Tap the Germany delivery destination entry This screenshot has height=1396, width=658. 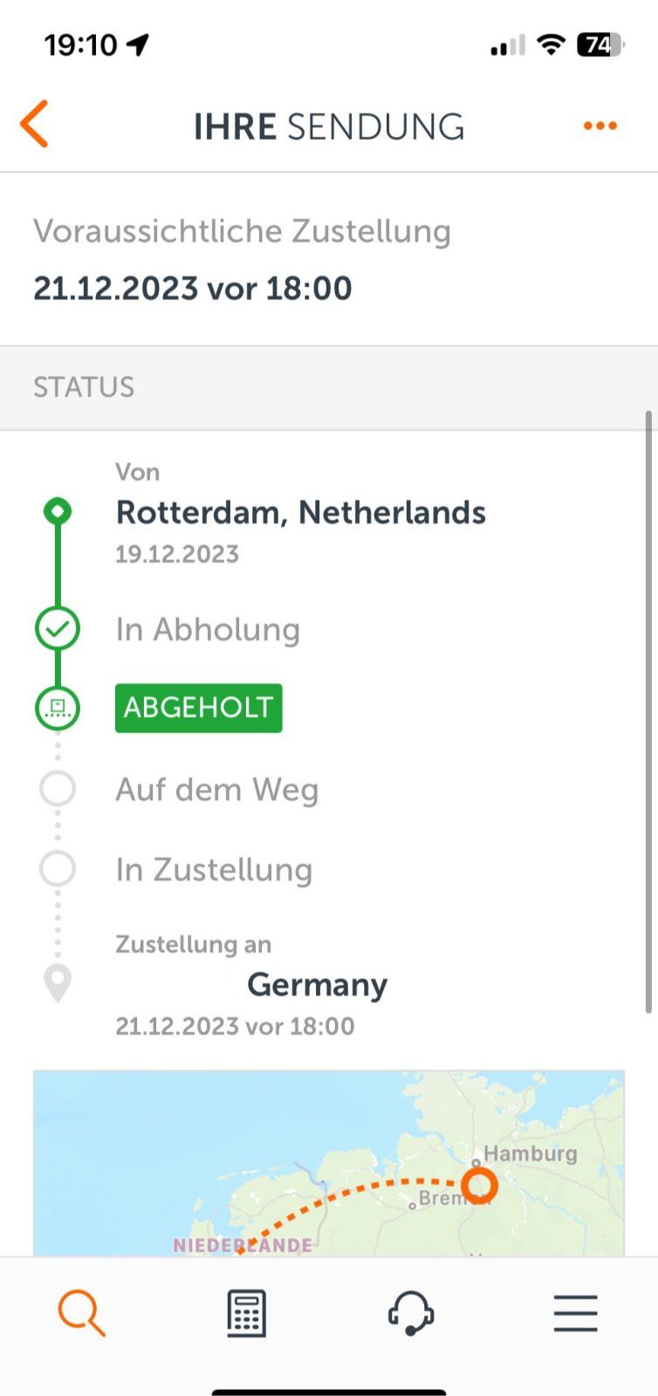317,984
